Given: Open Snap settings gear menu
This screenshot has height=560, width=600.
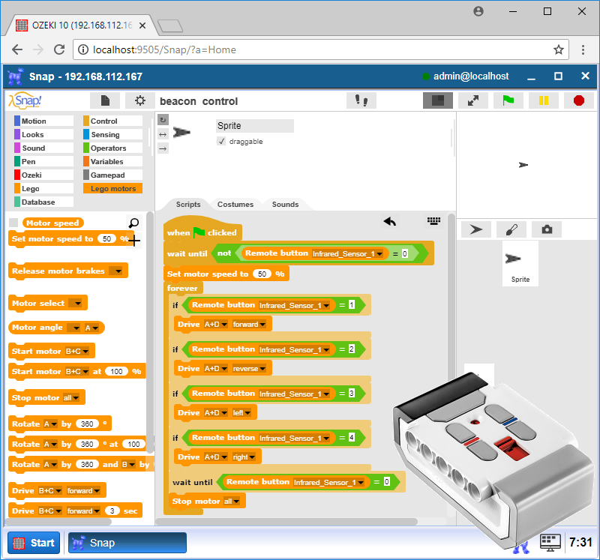Looking at the screenshot, I should (140, 100).
